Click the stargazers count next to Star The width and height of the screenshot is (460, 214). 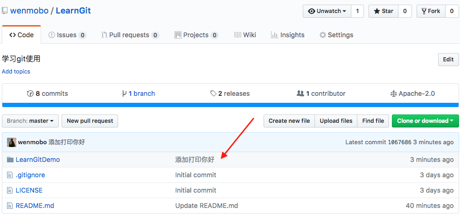(405, 11)
